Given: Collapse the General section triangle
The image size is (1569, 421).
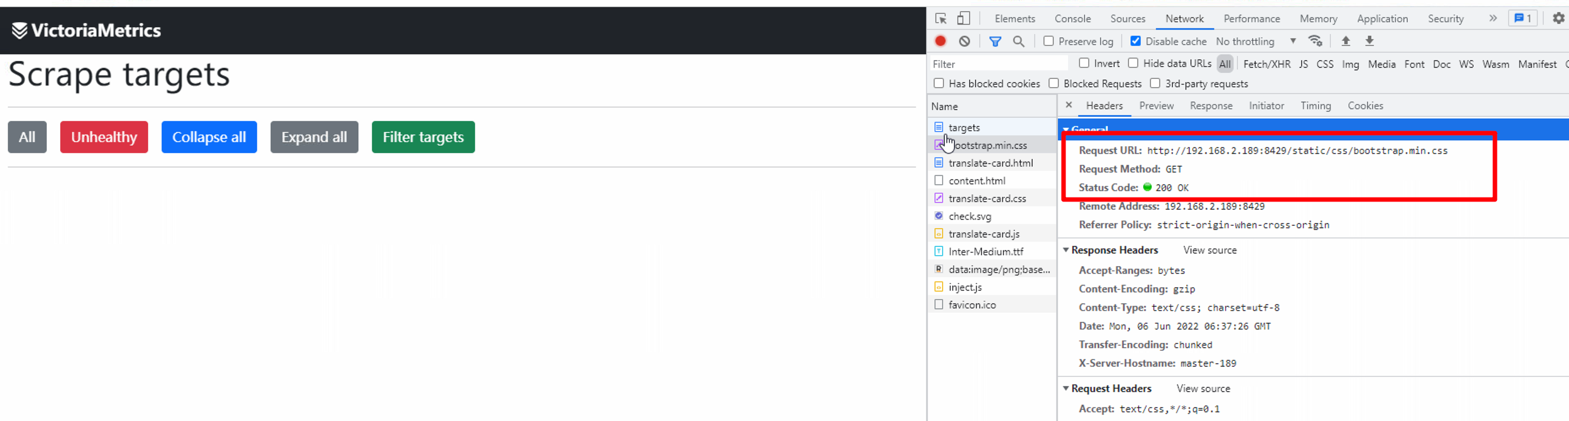Looking at the screenshot, I should [1066, 129].
